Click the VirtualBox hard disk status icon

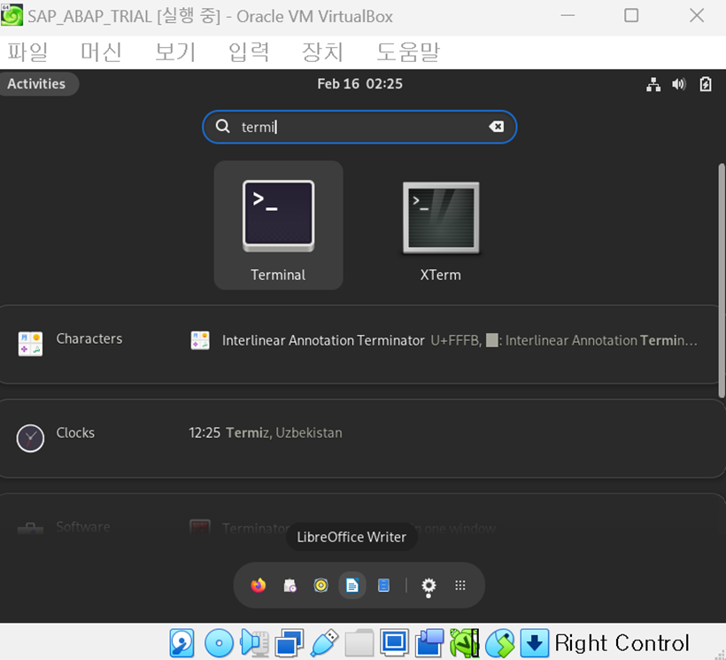point(181,643)
